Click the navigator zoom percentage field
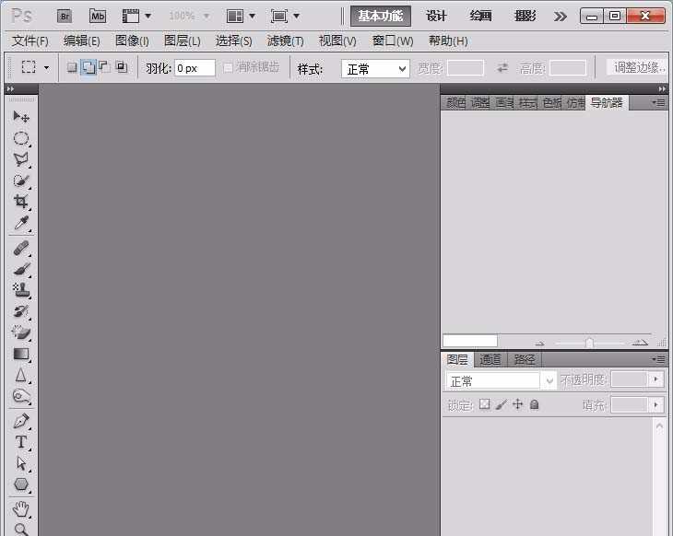Image resolution: width=673 pixels, height=536 pixels. coord(470,341)
